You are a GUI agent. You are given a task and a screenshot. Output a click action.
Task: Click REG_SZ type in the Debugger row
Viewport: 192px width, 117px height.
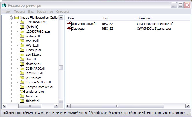click(x=107, y=29)
